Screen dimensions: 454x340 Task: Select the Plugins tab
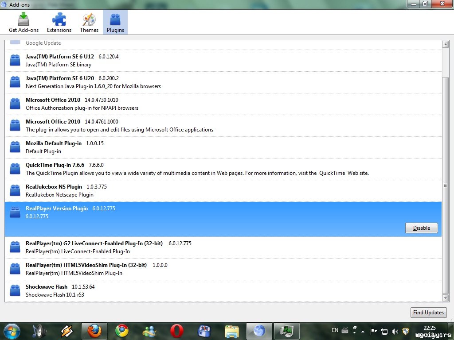coord(115,23)
